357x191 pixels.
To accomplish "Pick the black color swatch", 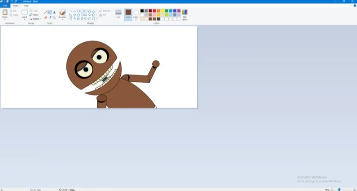I will (x=142, y=11).
